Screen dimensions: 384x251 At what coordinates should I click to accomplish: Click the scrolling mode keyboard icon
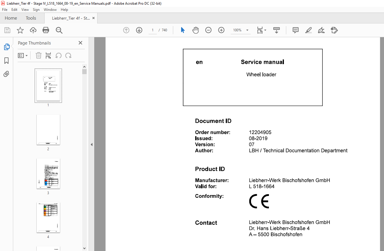click(277, 30)
